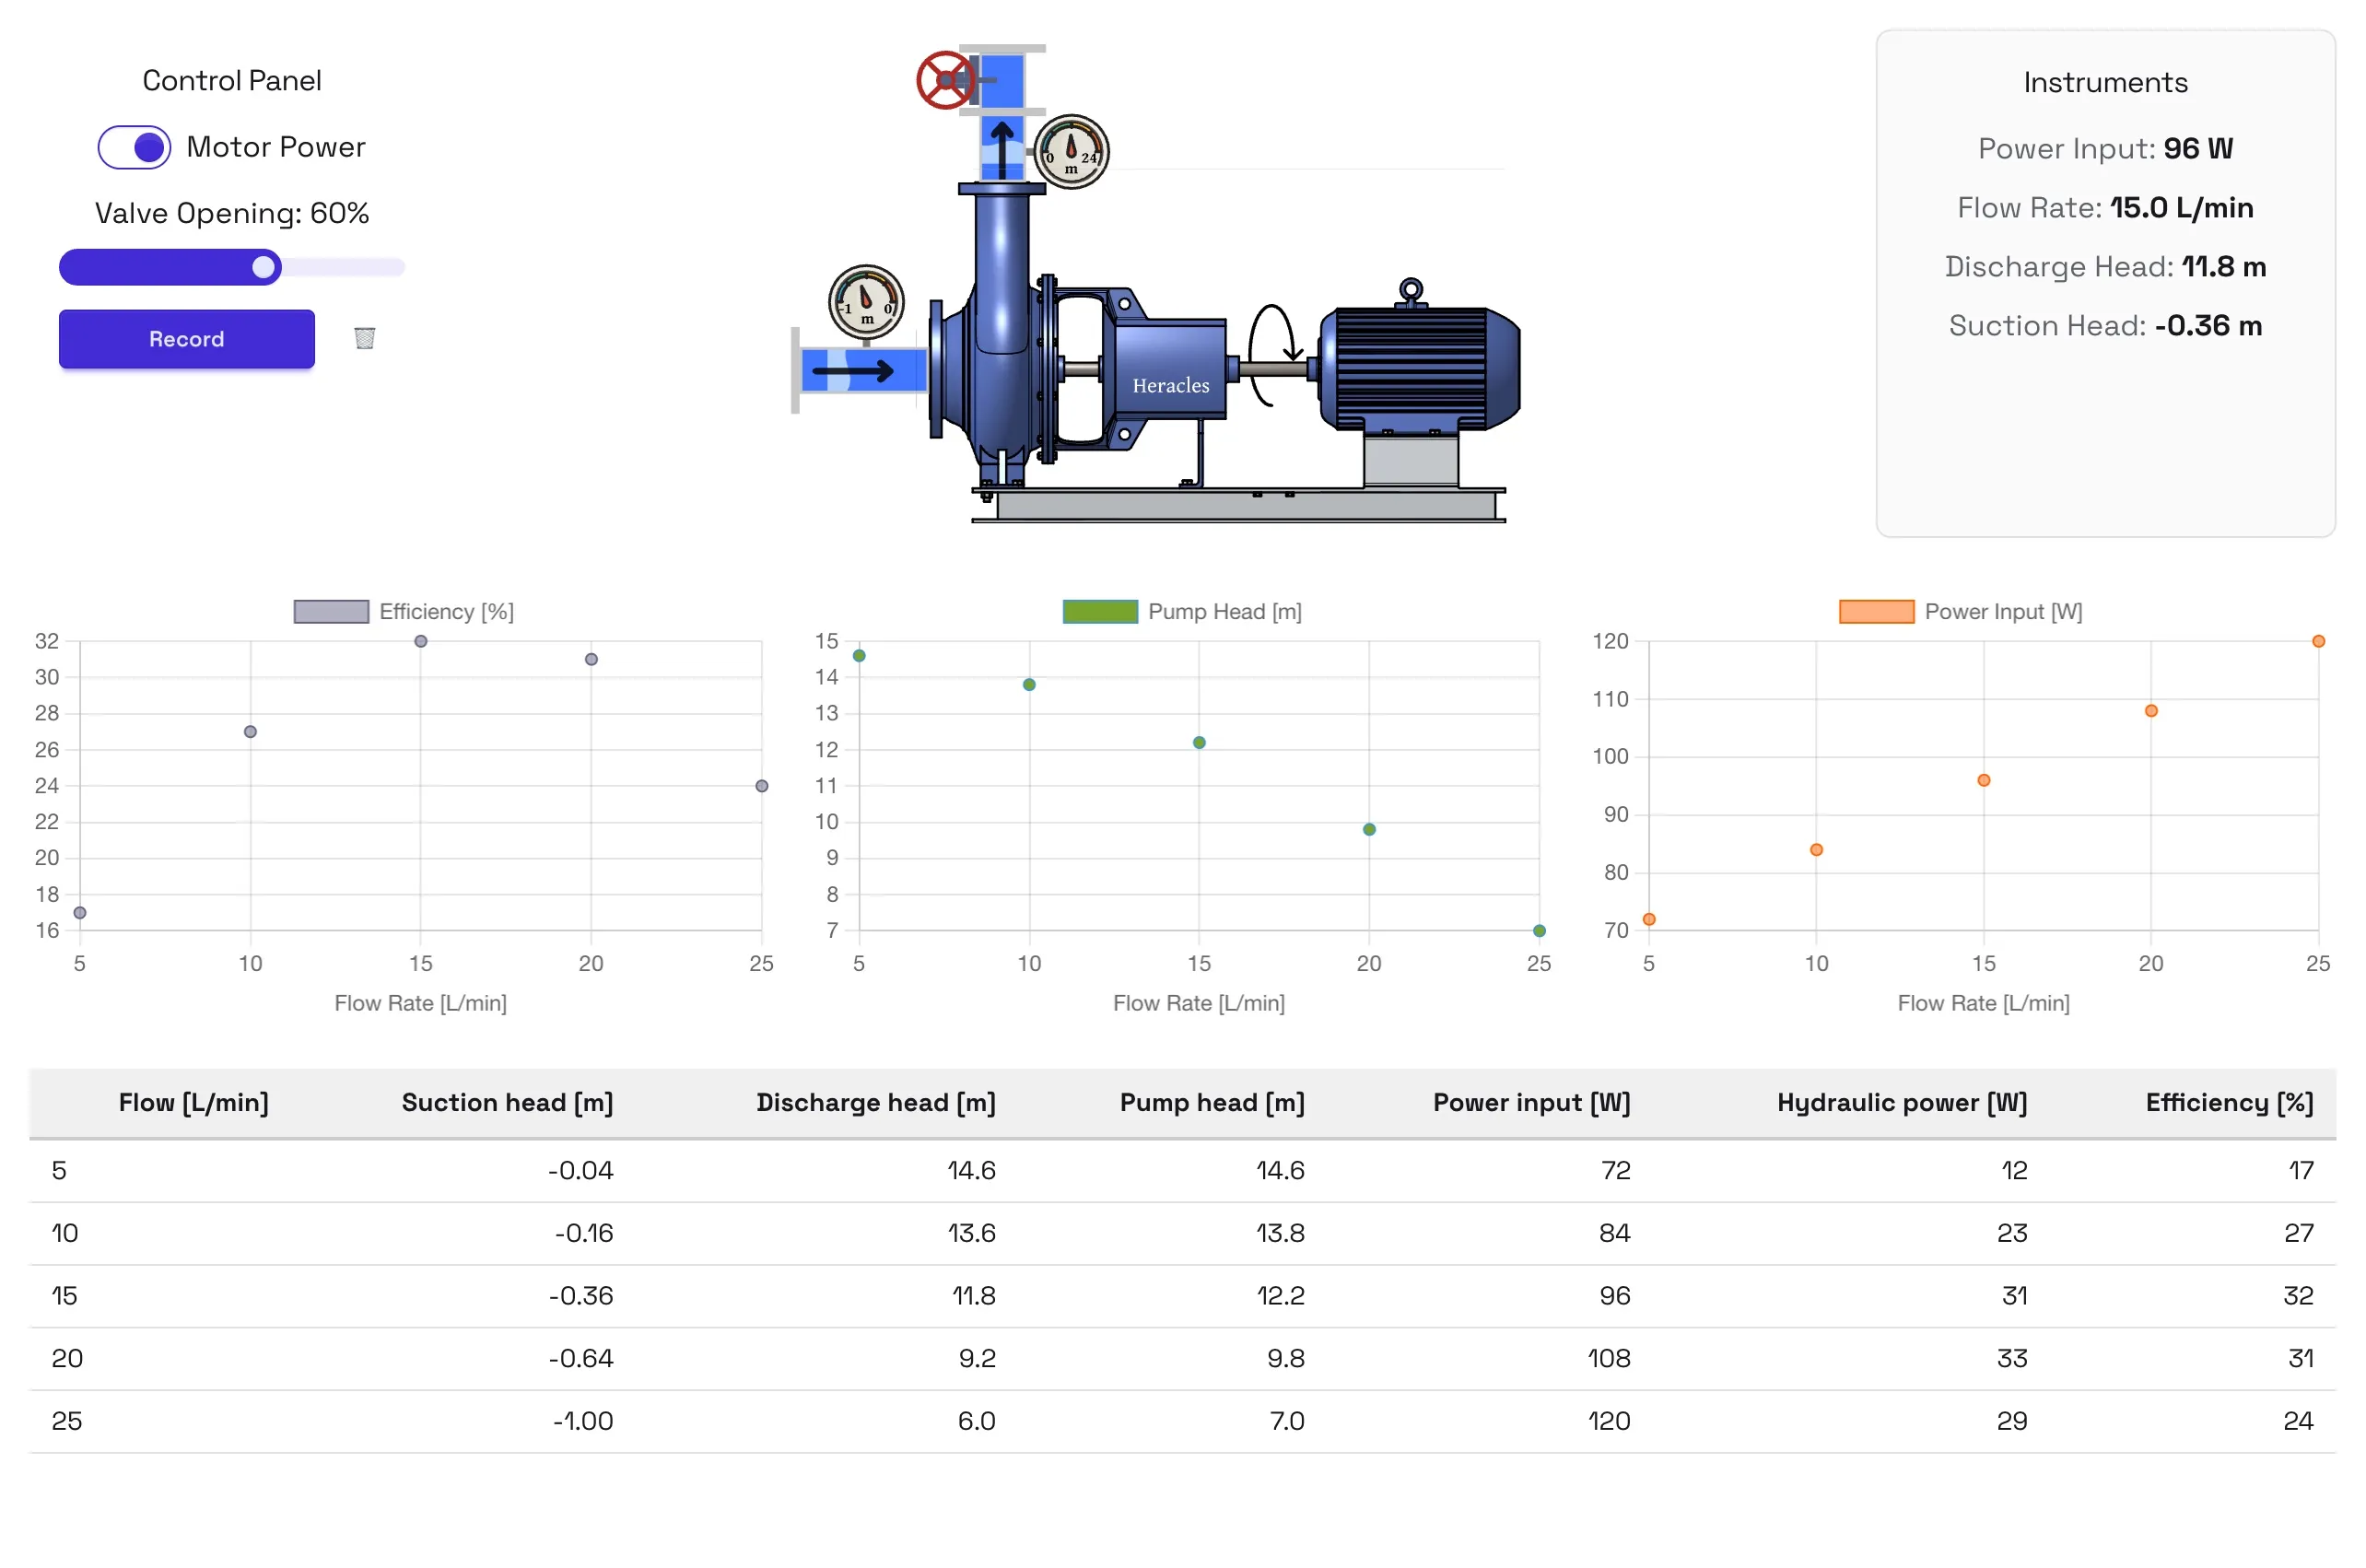The height and width of the screenshot is (1568, 2366).
Task: Click the blue electric motor
Action: pyautogui.click(x=1418, y=368)
